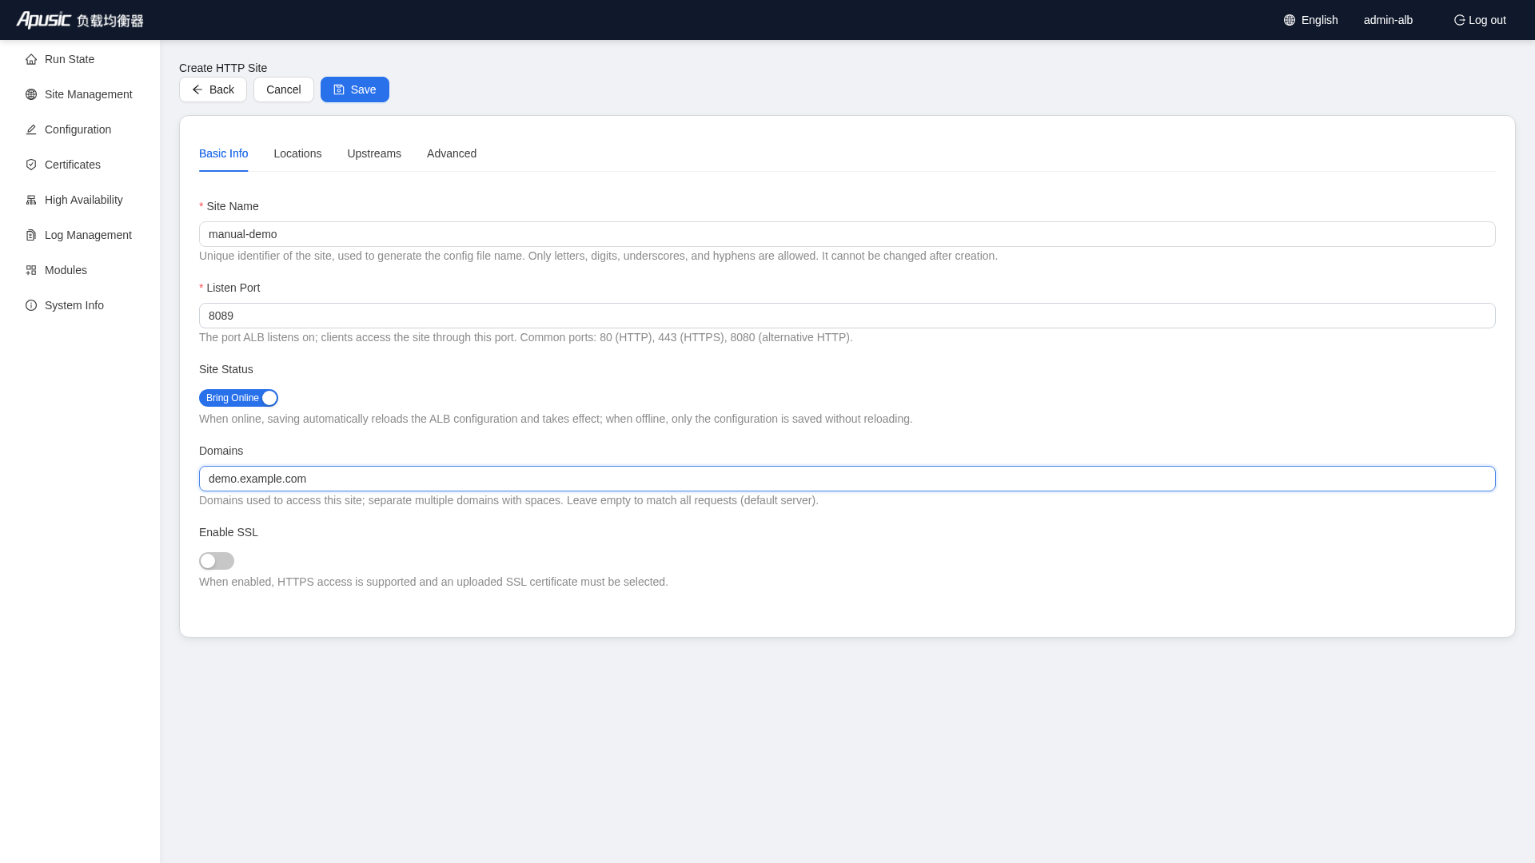Go to Configuration in sidebar
The width and height of the screenshot is (1535, 863).
tap(80, 129)
